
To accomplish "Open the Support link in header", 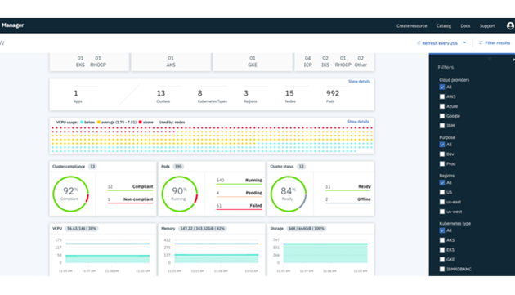I will pos(487,25).
